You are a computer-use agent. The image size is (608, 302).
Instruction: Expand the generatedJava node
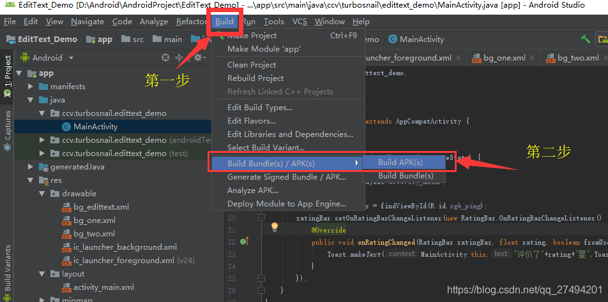31,167
